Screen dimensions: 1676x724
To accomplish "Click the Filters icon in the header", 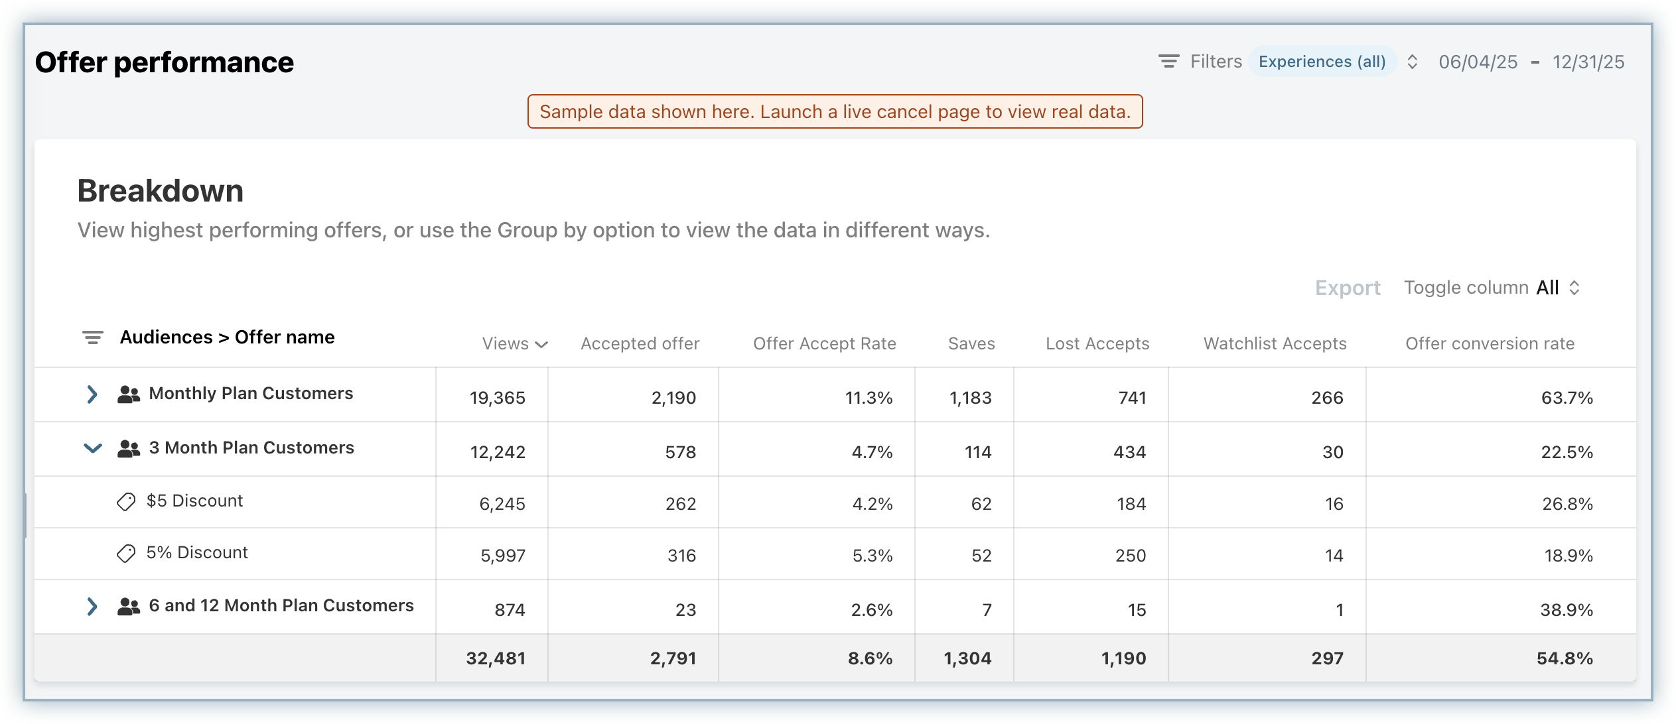I will [1168, 62].
